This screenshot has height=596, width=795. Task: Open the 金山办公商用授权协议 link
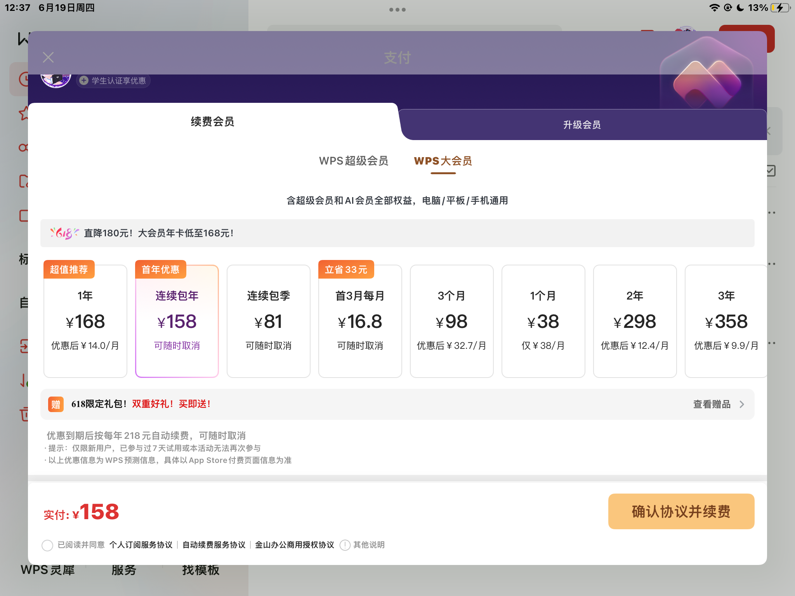point(294,545)
